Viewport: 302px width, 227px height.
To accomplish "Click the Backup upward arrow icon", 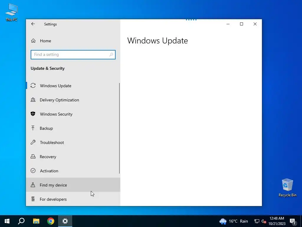I will [33, 128].
